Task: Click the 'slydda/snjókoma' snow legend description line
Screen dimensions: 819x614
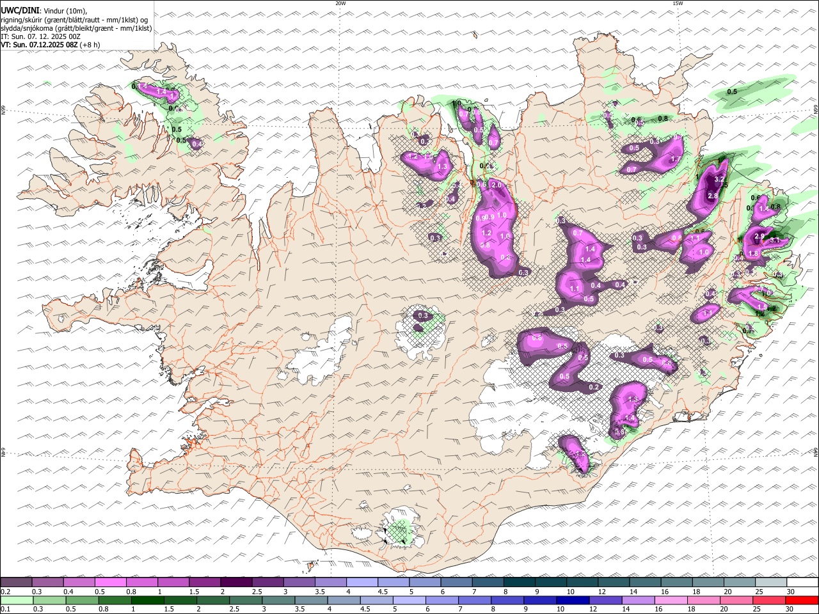Action: tap(76, 28)
